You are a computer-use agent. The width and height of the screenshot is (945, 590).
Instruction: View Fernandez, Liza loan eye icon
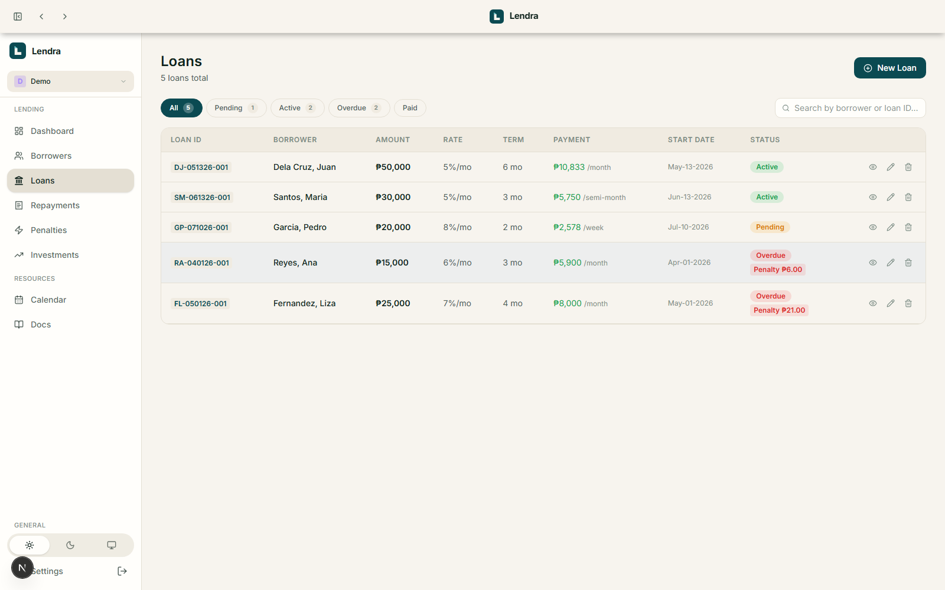[x=873, y=303]
